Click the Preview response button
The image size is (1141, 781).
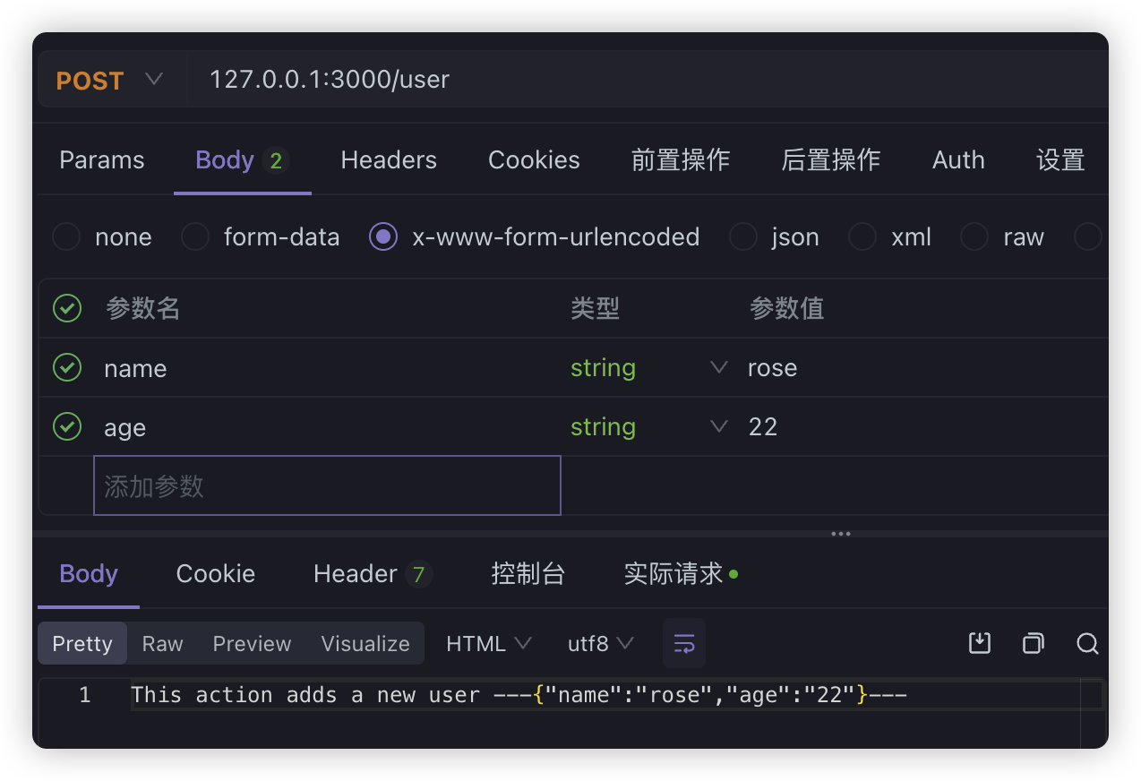click(252, 643)
